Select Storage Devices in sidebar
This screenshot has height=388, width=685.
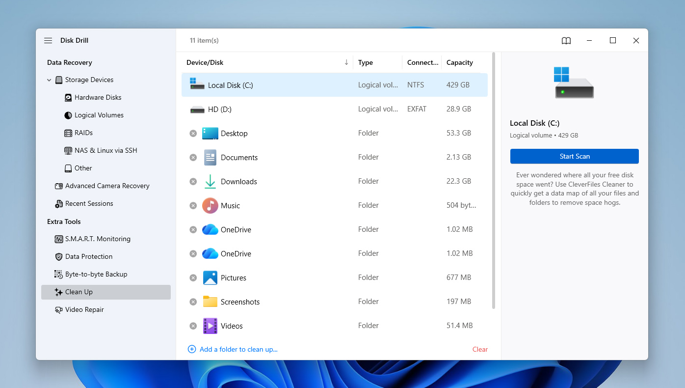[89, 80]
